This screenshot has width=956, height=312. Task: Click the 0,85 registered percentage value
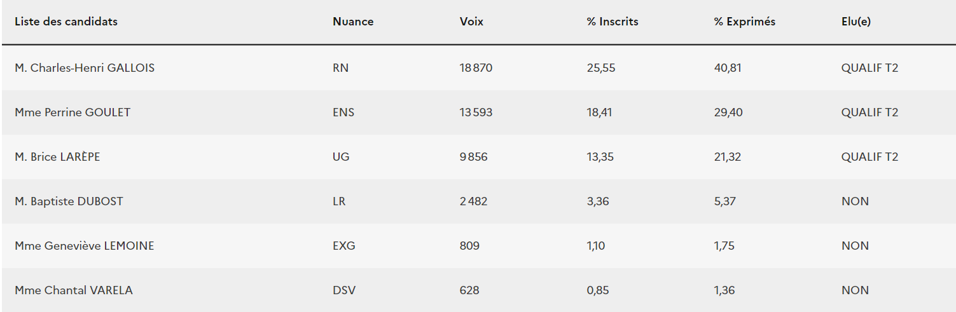[597, 290]
